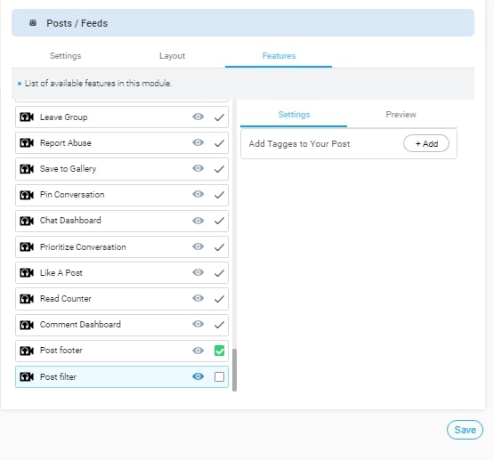Click the eye icon for Like A Post
Screen dimensions: 494x460
tap(198, 272)
